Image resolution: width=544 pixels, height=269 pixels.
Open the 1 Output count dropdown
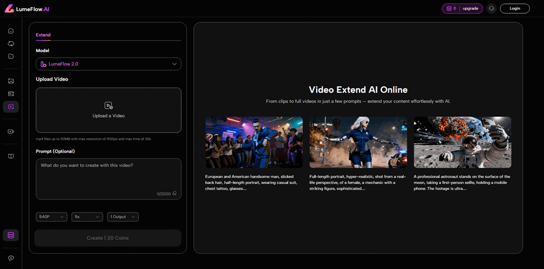click(123, 217)
